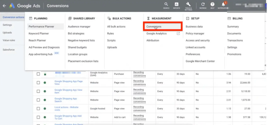Open Access and security
Image resolution: width=276 pixels, height=125 pixels.
pos(198,40)
